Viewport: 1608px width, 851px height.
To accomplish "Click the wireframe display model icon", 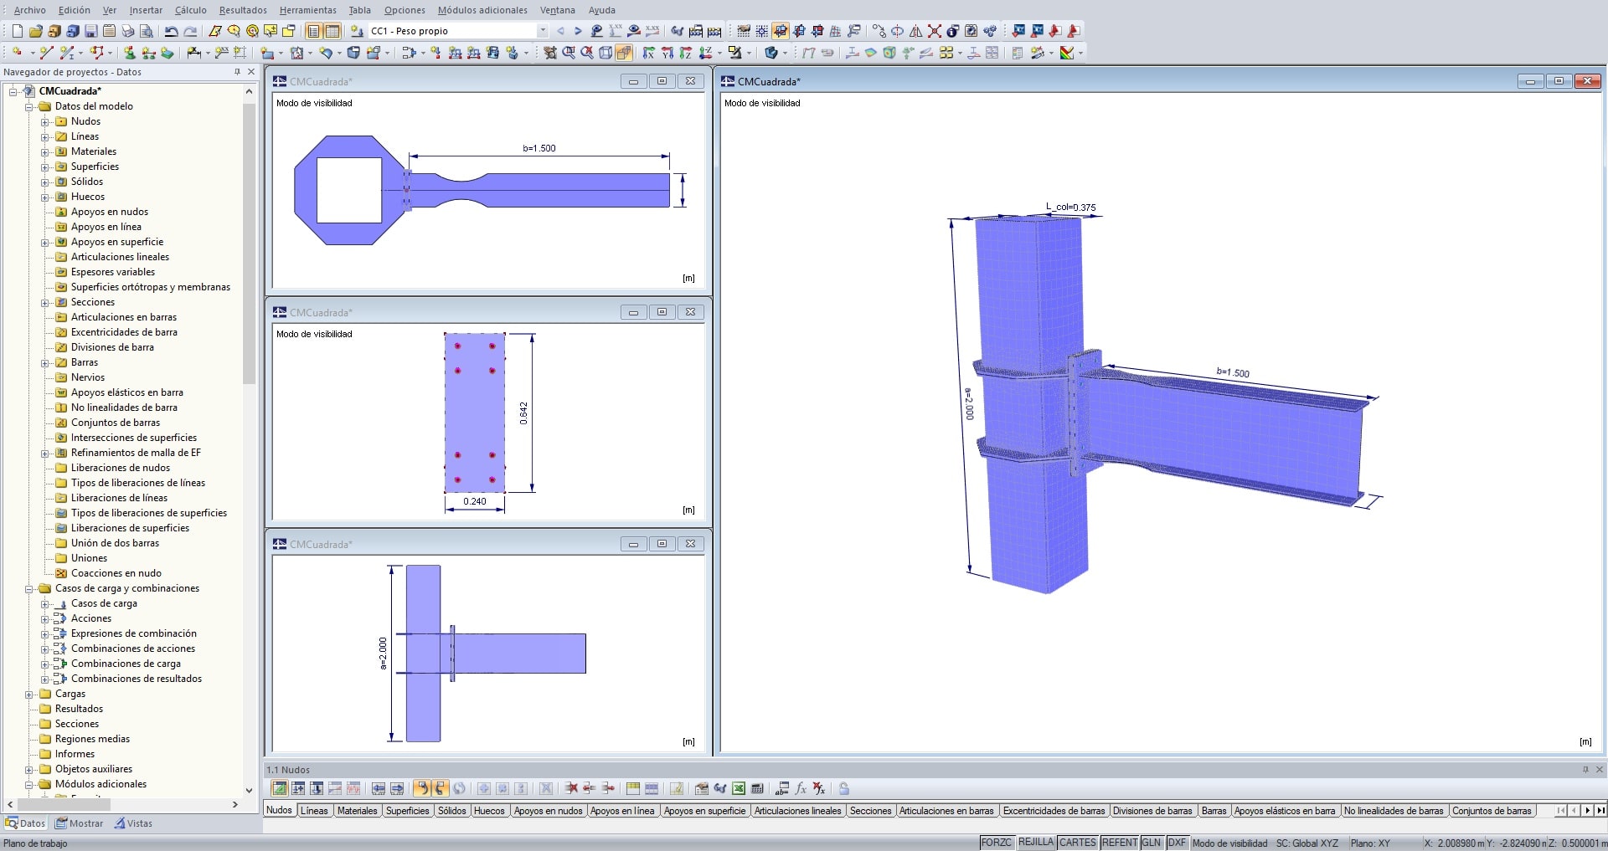I will pos(606,53).
